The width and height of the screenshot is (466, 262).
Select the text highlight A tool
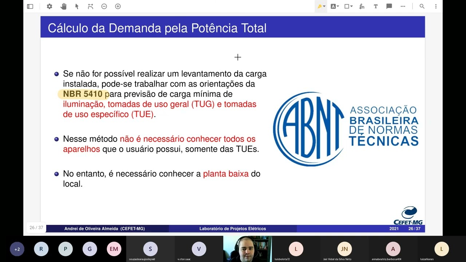click(333, 6)
